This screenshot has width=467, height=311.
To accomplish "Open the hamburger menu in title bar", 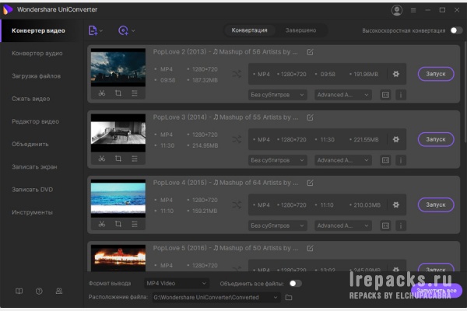I will (413, 10).
